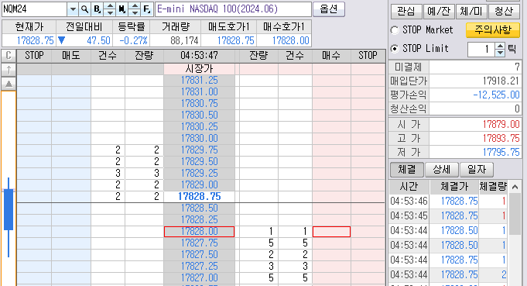
Task: Click the yellow 주의사항 button
Action: pyautogui.click(x=493, y=30)
